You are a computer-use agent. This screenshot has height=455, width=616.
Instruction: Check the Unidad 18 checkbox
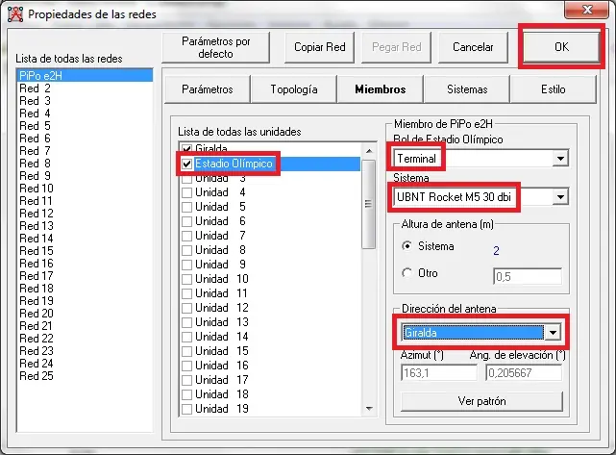(187, 394)
